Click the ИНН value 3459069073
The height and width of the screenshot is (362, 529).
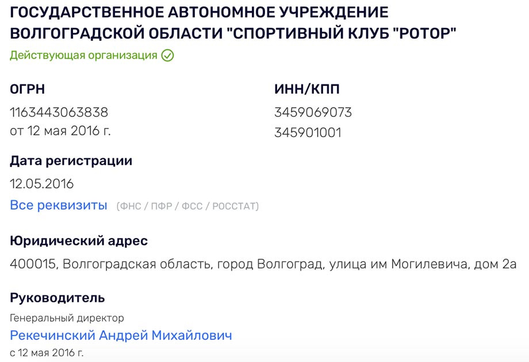[313, 112]
